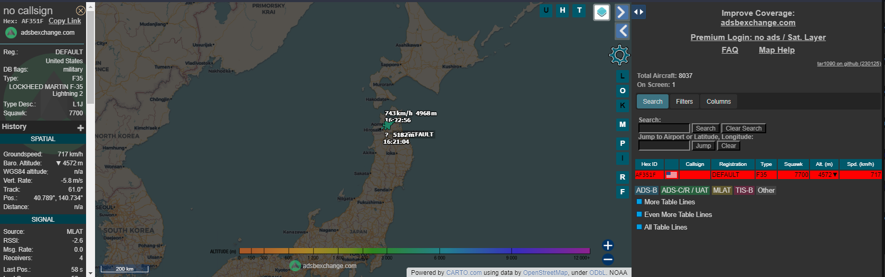Click the adsbexchange logo in info panel
885x277 pixels.
11,33
